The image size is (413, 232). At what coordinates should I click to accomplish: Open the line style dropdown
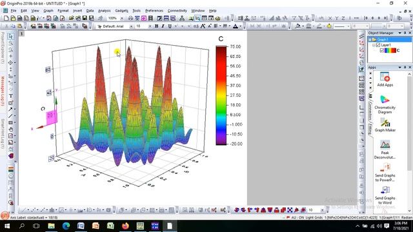click(348, 26)
